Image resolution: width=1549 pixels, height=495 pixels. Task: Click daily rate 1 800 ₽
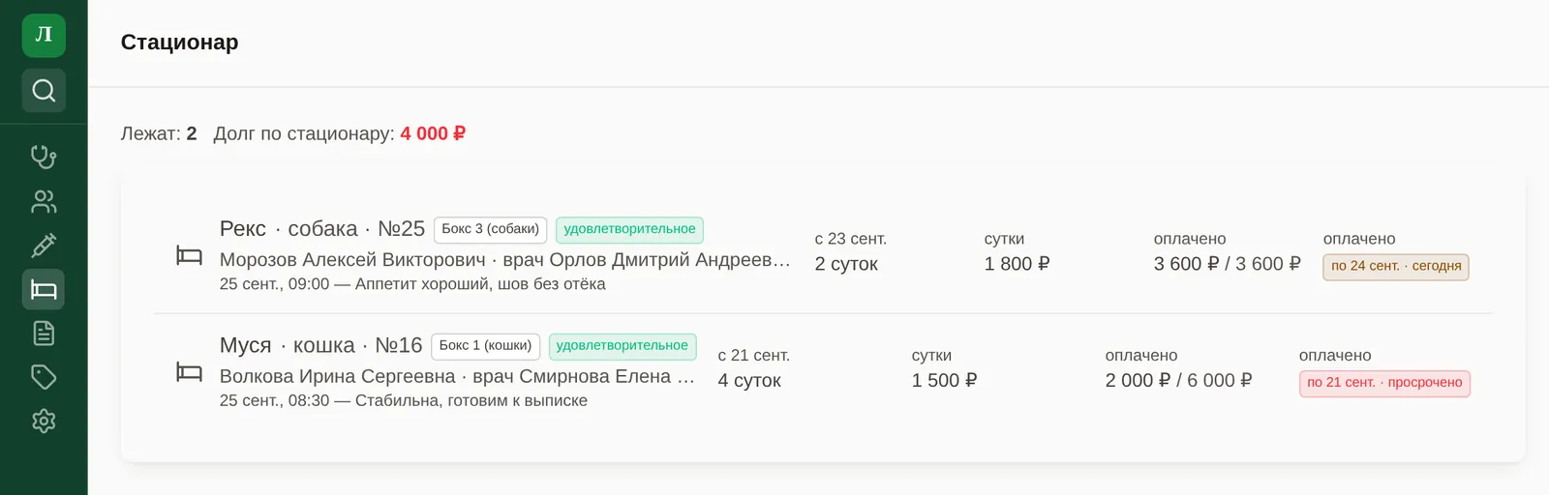1017,264
